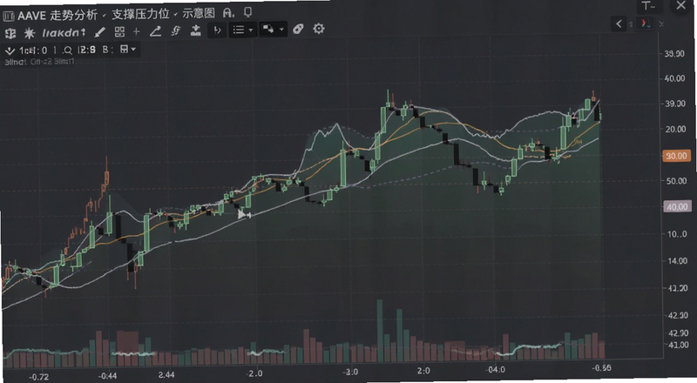
Task: Open the 支撑压力位 dropdown
Action: click(144, 15)
